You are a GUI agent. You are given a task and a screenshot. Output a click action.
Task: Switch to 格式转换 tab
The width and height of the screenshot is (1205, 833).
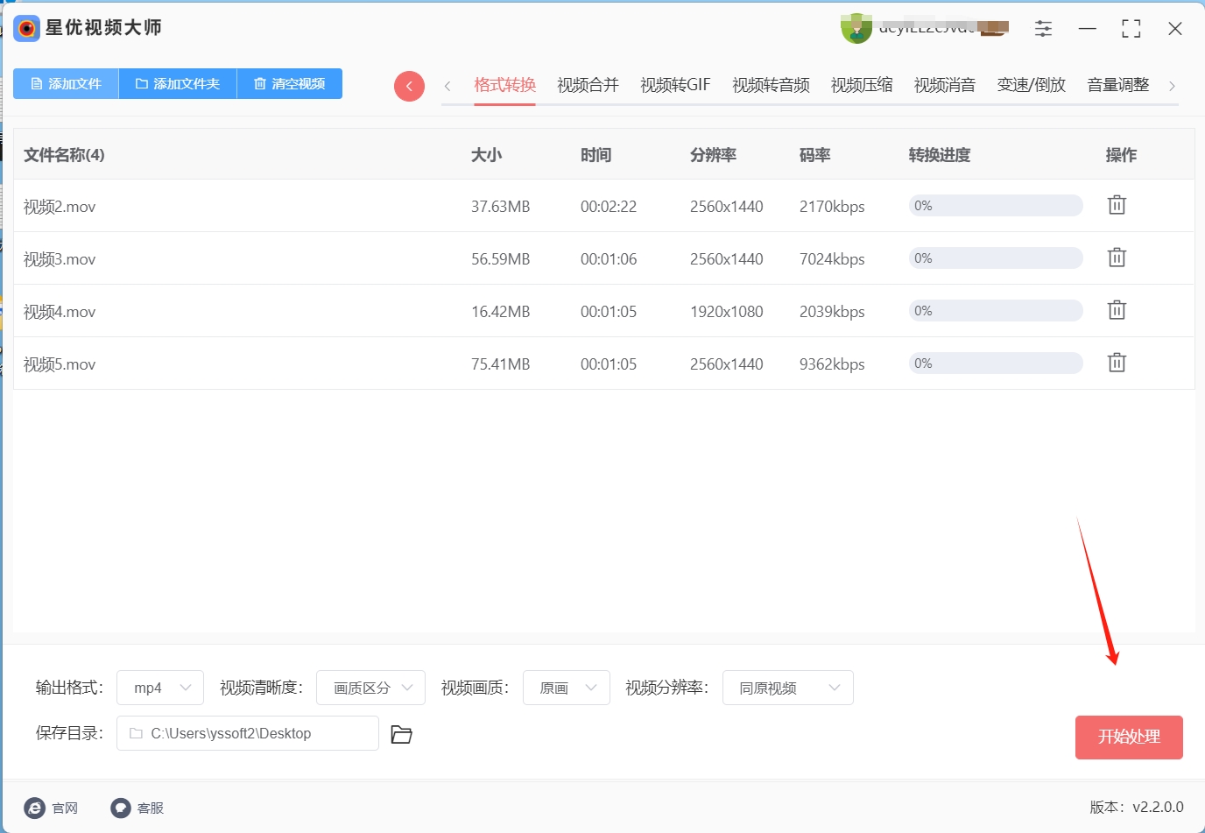pyautogui.click(x=504, y=85)
